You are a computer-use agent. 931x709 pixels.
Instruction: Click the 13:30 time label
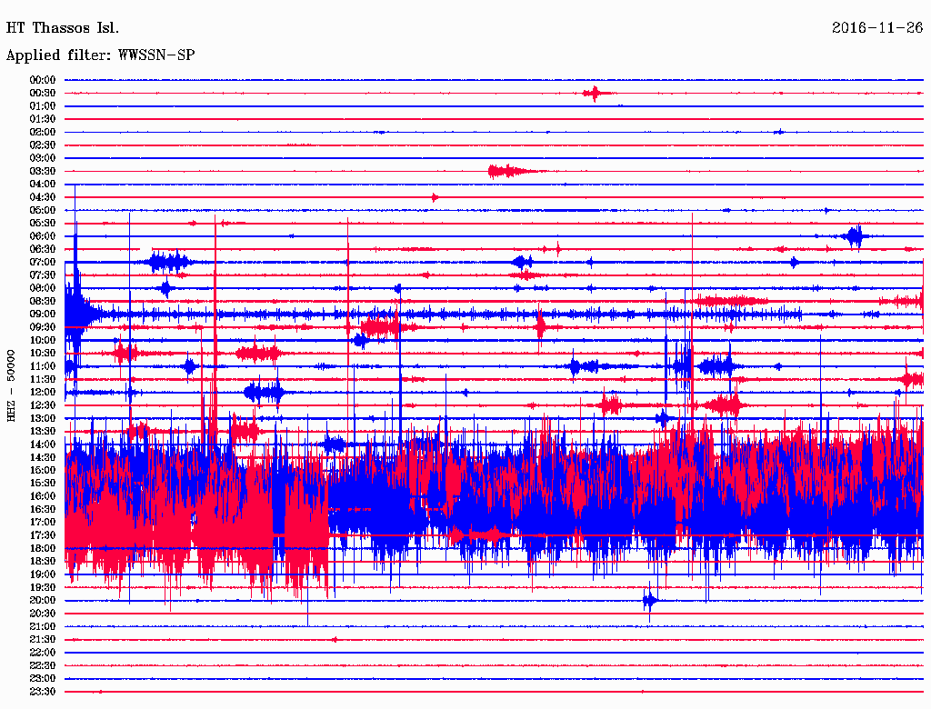click(x=43, y=432)
